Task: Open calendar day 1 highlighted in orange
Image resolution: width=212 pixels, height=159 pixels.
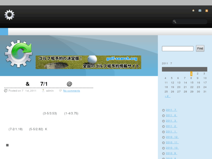Action: pos(191,74)
